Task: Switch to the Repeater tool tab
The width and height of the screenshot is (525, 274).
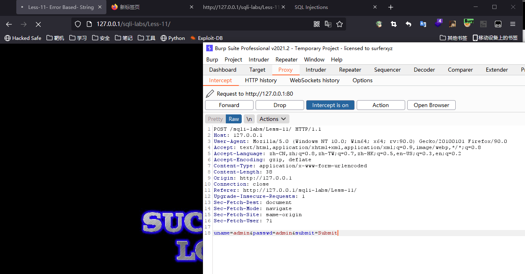Action: tap(350, 70)
